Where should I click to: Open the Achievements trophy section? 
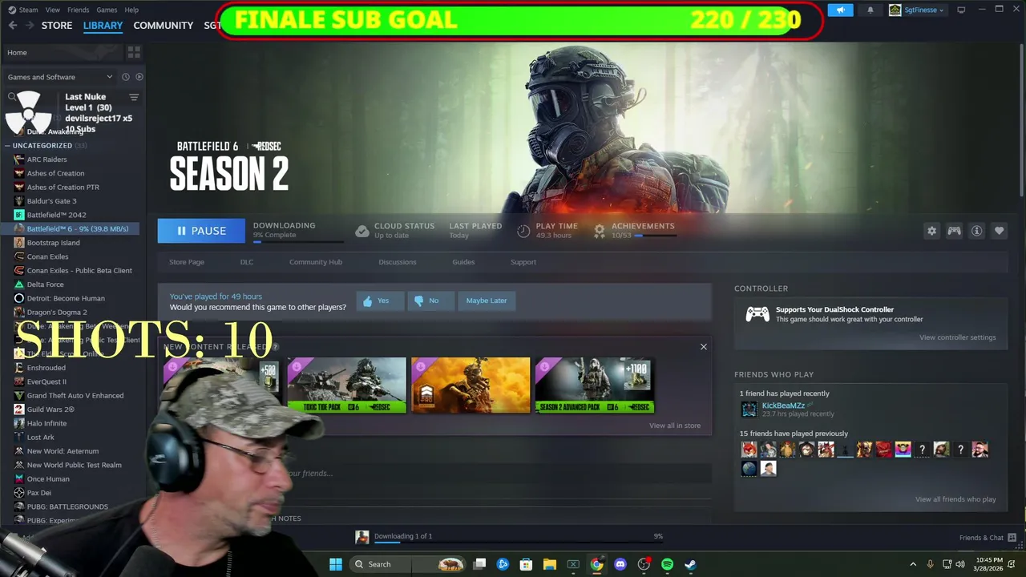pos(599,231)
